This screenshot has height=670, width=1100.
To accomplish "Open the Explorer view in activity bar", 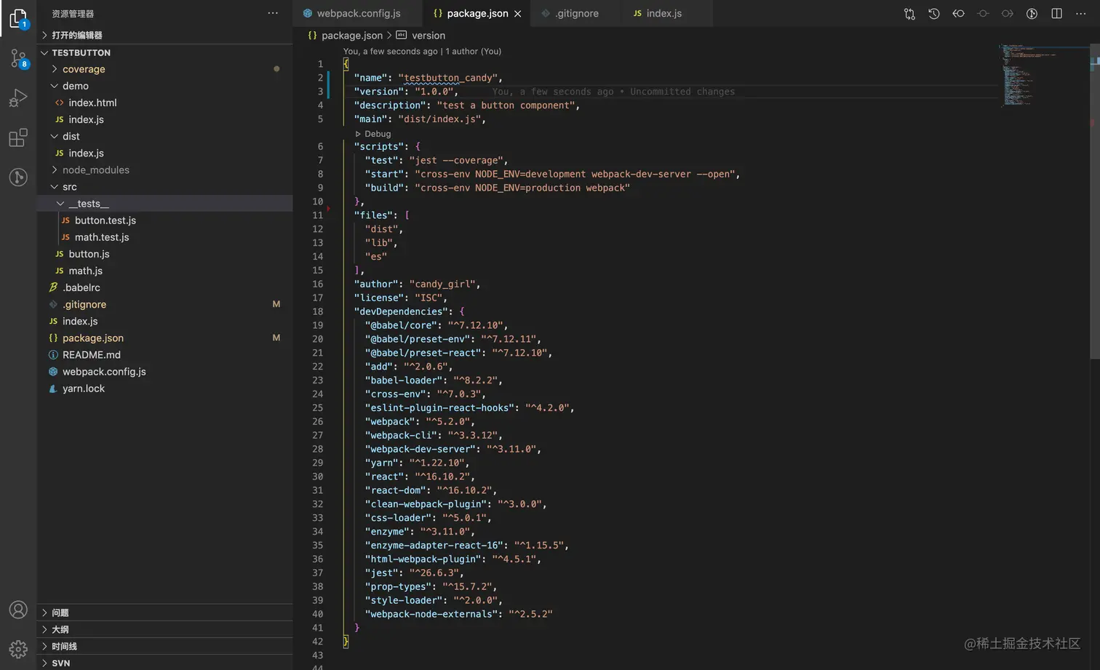I will click(18, 18).
